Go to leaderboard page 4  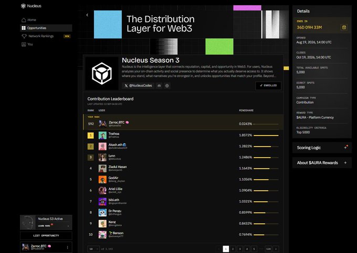pyautogui.click(x=247, y=249)
